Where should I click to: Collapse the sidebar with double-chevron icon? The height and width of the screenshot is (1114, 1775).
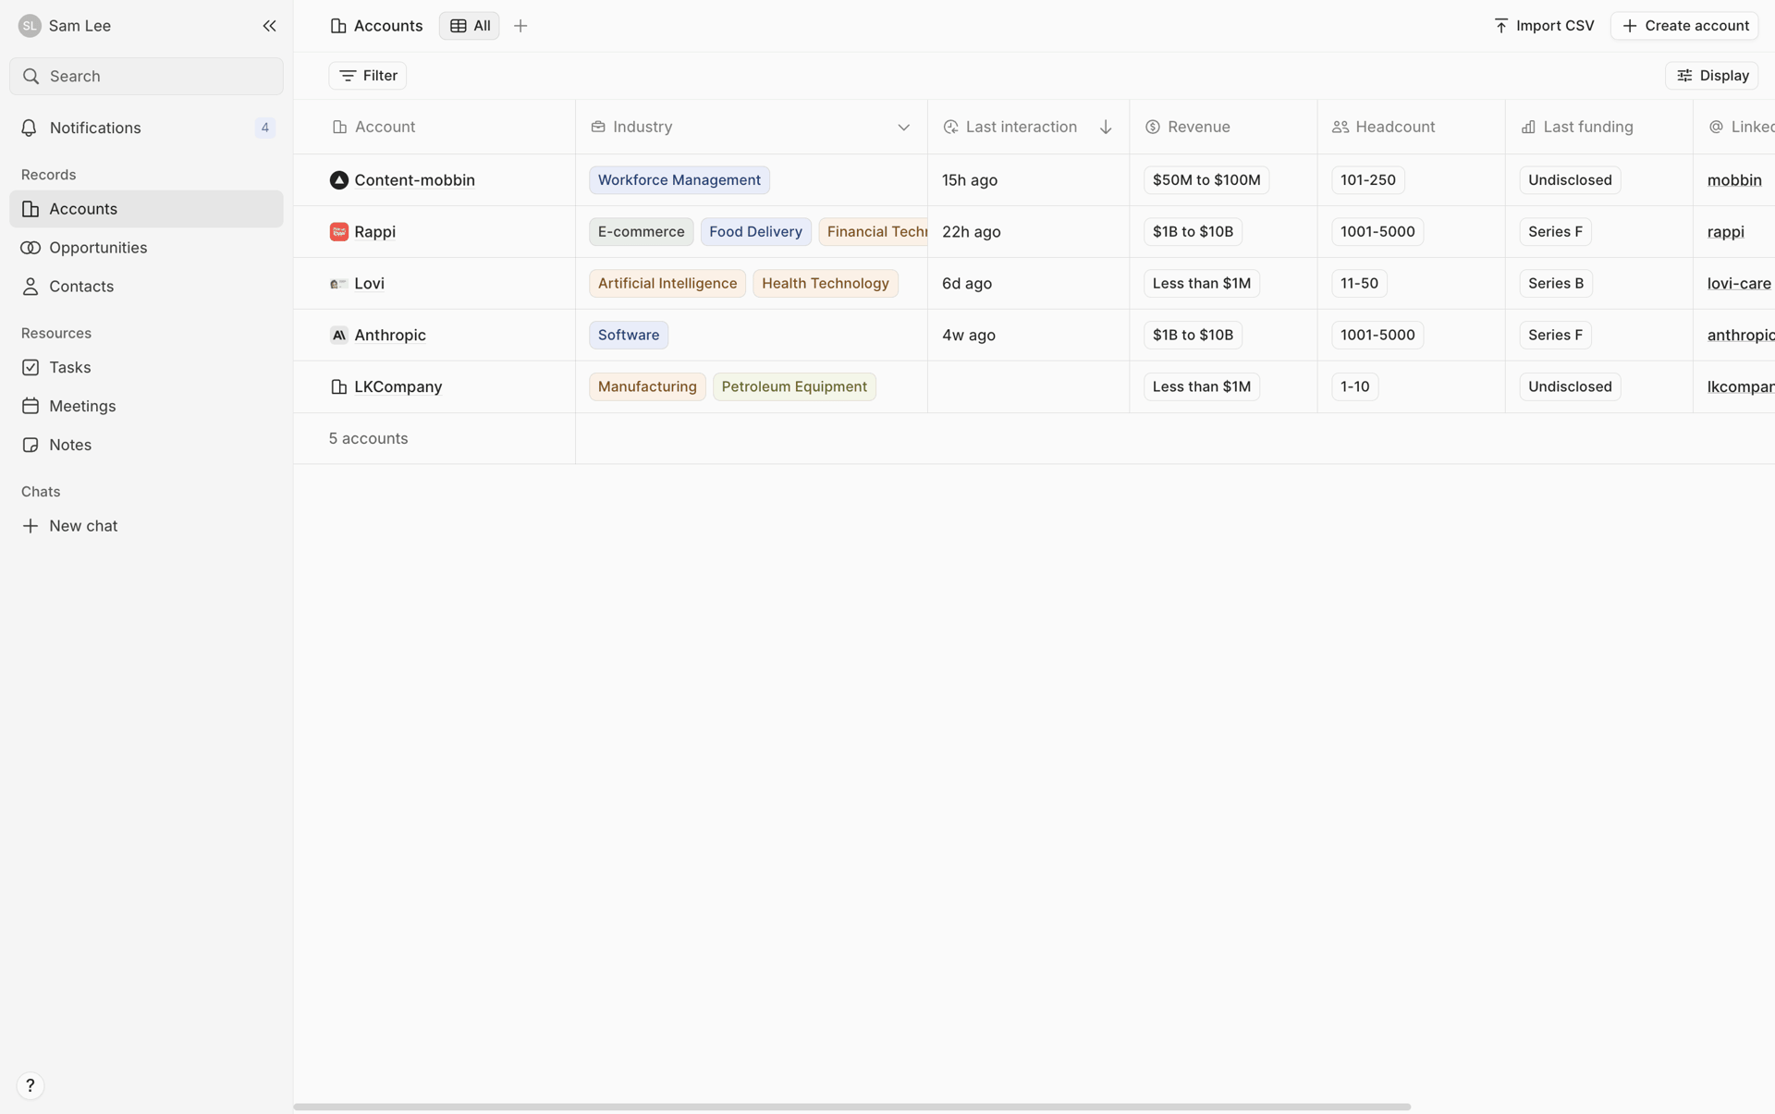coord(269,26)
